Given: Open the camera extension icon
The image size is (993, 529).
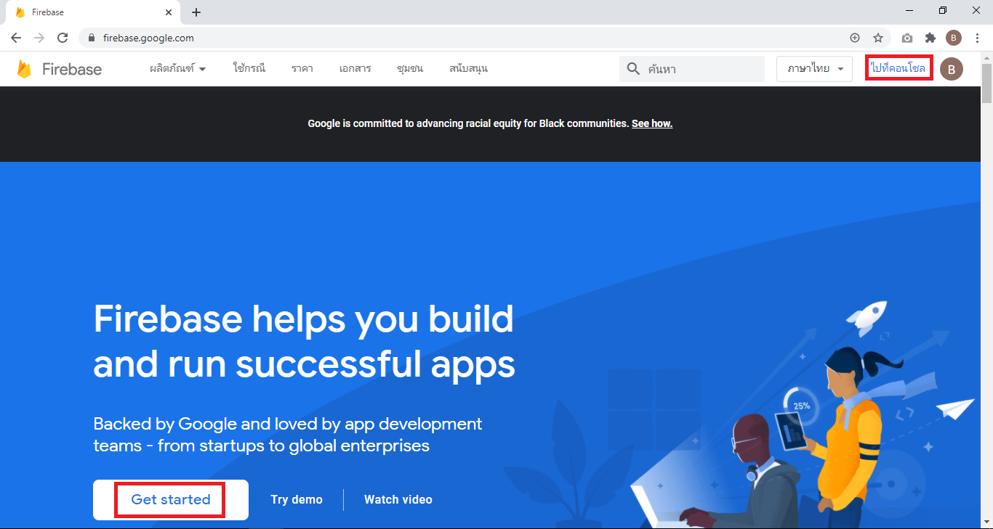Looking at the screenshot, I should point(907,38).
